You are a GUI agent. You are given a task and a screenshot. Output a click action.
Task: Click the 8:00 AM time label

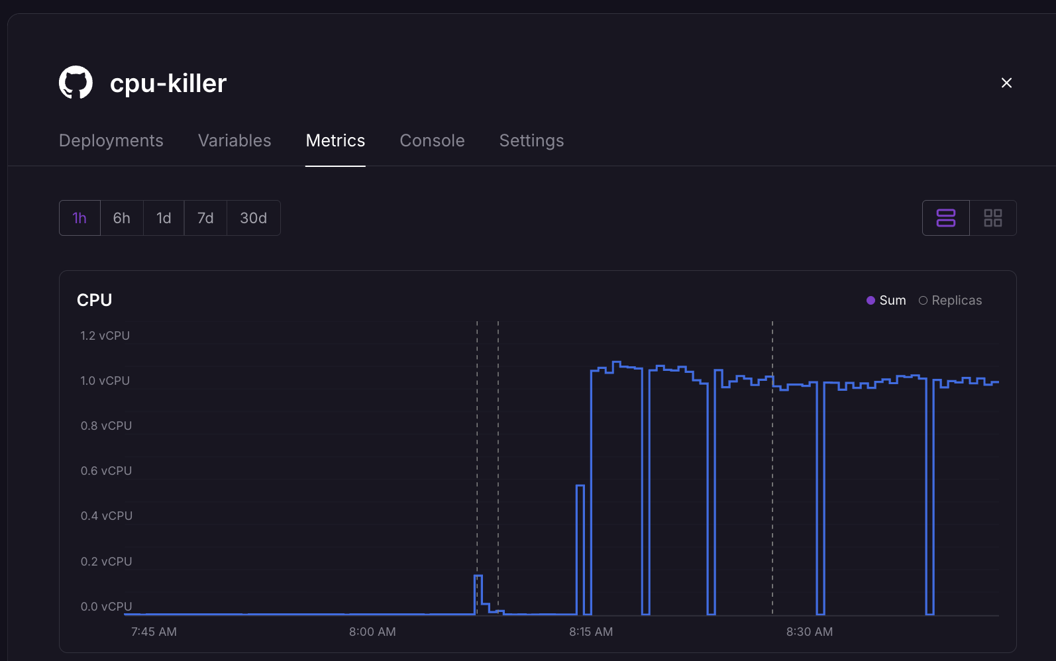(372, 632)
